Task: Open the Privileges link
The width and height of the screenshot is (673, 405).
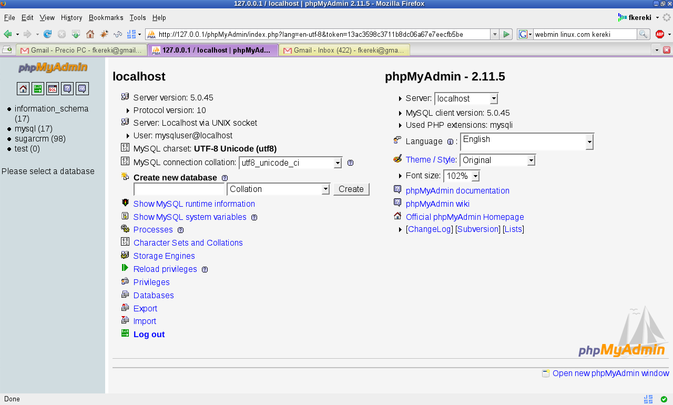Action: [x=151, y=282]
